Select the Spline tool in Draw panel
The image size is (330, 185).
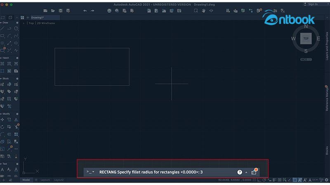16,36
